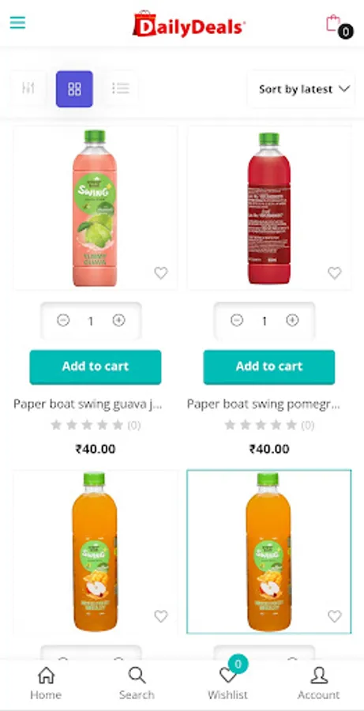364x711 pixels.
Task: Decrease pomegranate juice quantity
Action: coord(237,321)
